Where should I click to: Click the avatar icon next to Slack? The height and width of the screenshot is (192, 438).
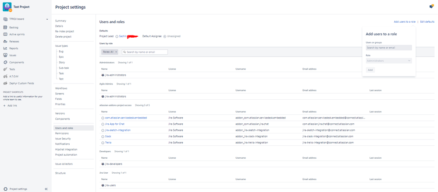103,136
